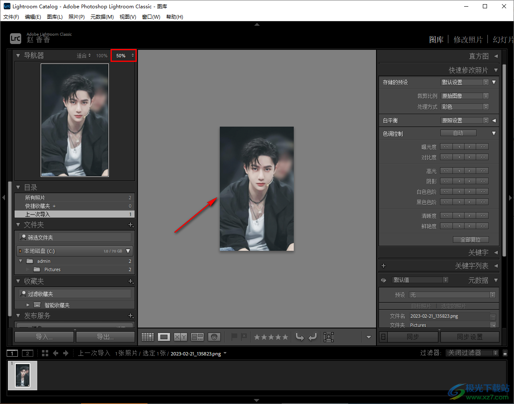Toggle sync auto switch left of 同步
The width and height of the screenshot is (514, 404).
click(x=383, y=337)
